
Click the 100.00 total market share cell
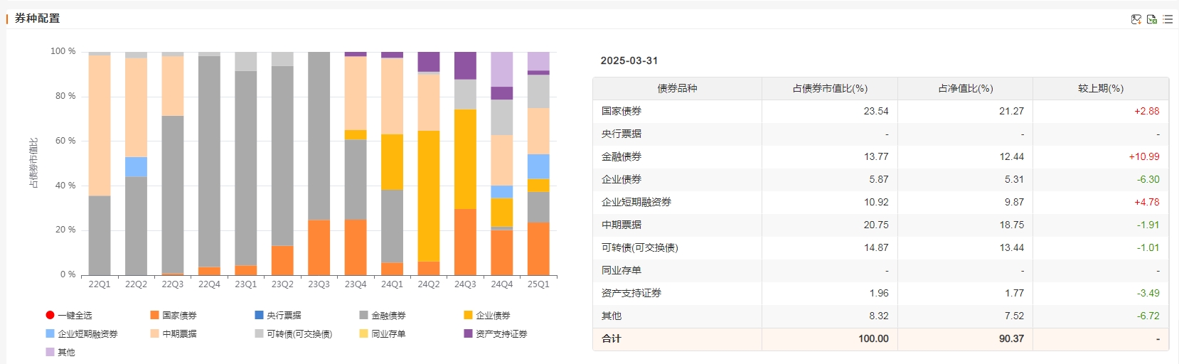click(x=873, y=338)
